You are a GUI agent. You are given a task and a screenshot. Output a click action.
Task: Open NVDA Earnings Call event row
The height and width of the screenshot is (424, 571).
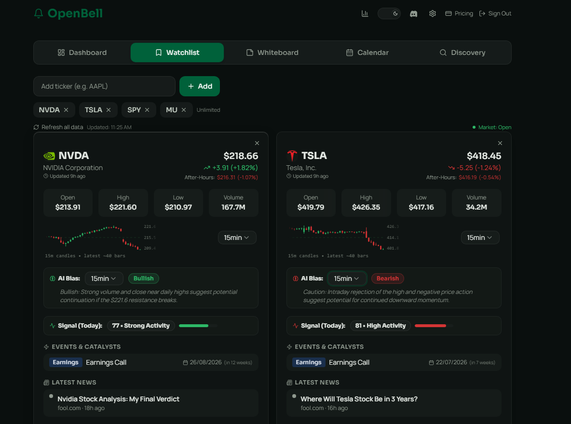pyautogui.click(x=151, y=362)
